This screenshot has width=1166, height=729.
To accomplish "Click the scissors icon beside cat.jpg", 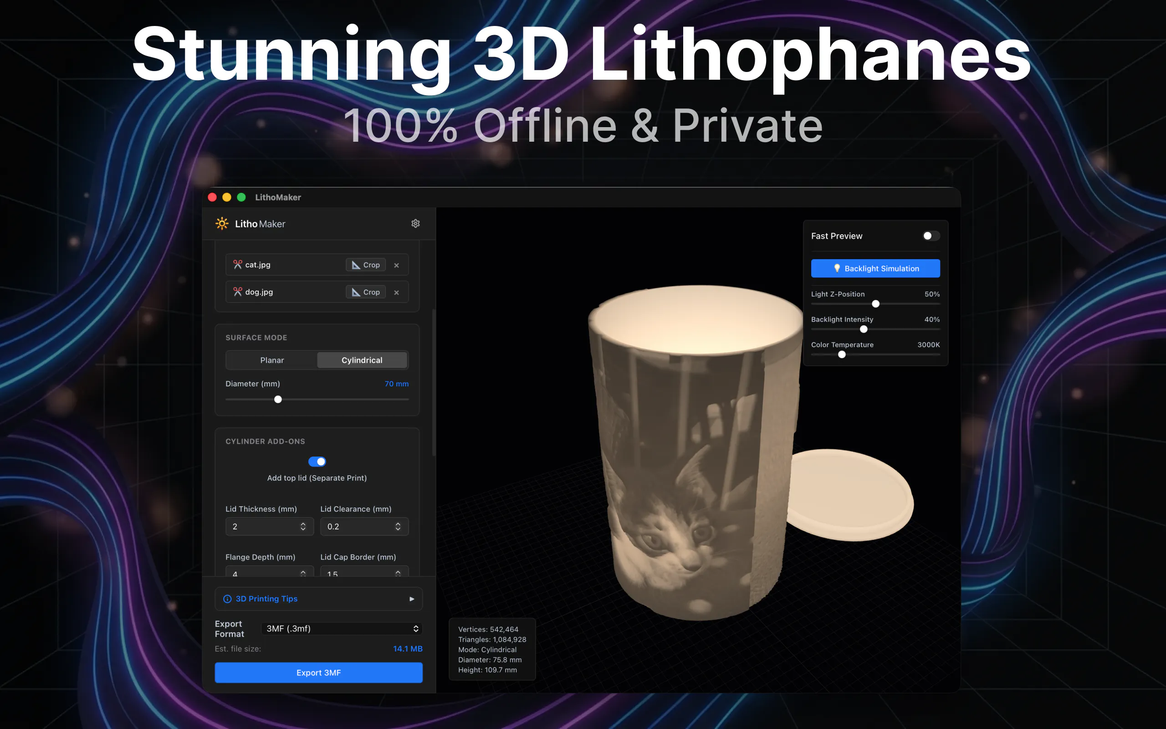I will tap(238, 265).
